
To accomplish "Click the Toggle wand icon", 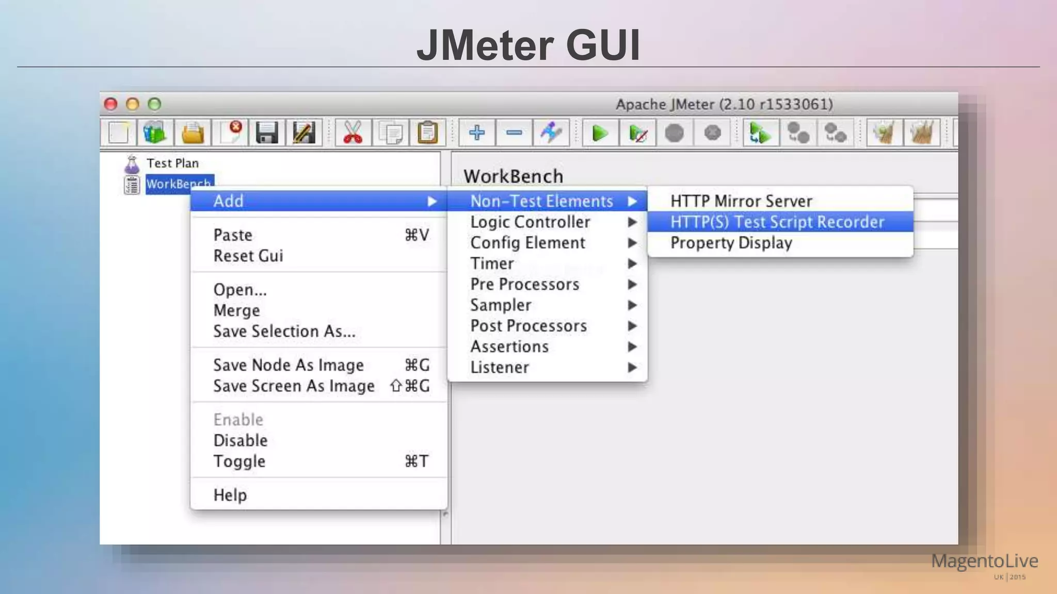I will click(551, 133).
